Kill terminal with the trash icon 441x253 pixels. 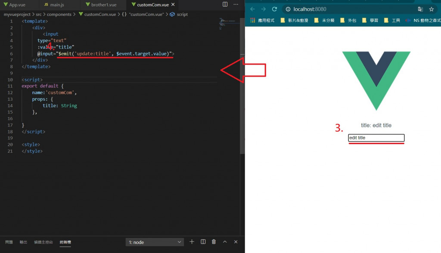click(214, 242)
